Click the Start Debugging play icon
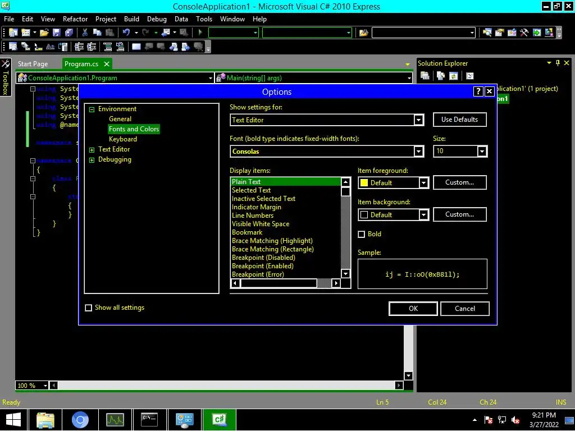Viewport: 575px width, 431px height. [x=200, y=33]
